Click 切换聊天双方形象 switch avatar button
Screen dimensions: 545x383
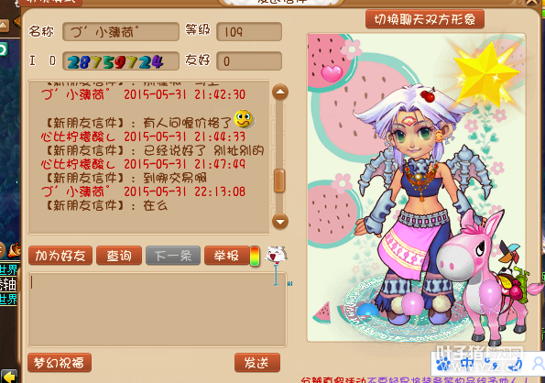point(425,19)
